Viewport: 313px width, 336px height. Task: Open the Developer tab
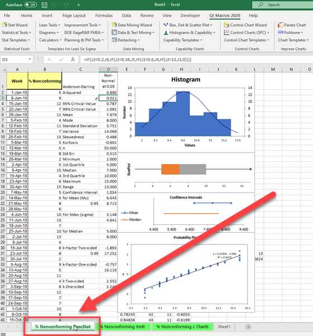[190, 16]
